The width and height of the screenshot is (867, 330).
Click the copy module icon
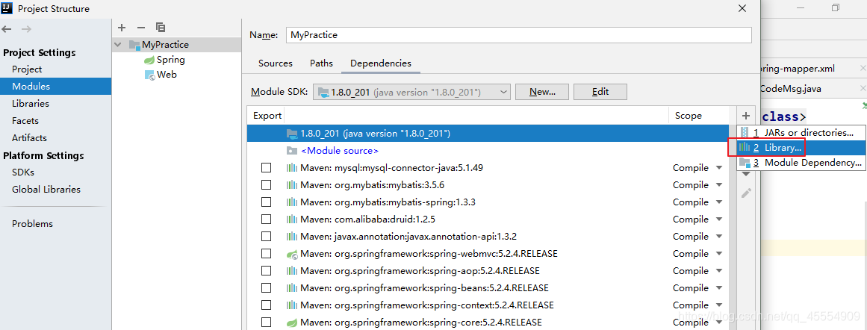click(x=161, y=28)
